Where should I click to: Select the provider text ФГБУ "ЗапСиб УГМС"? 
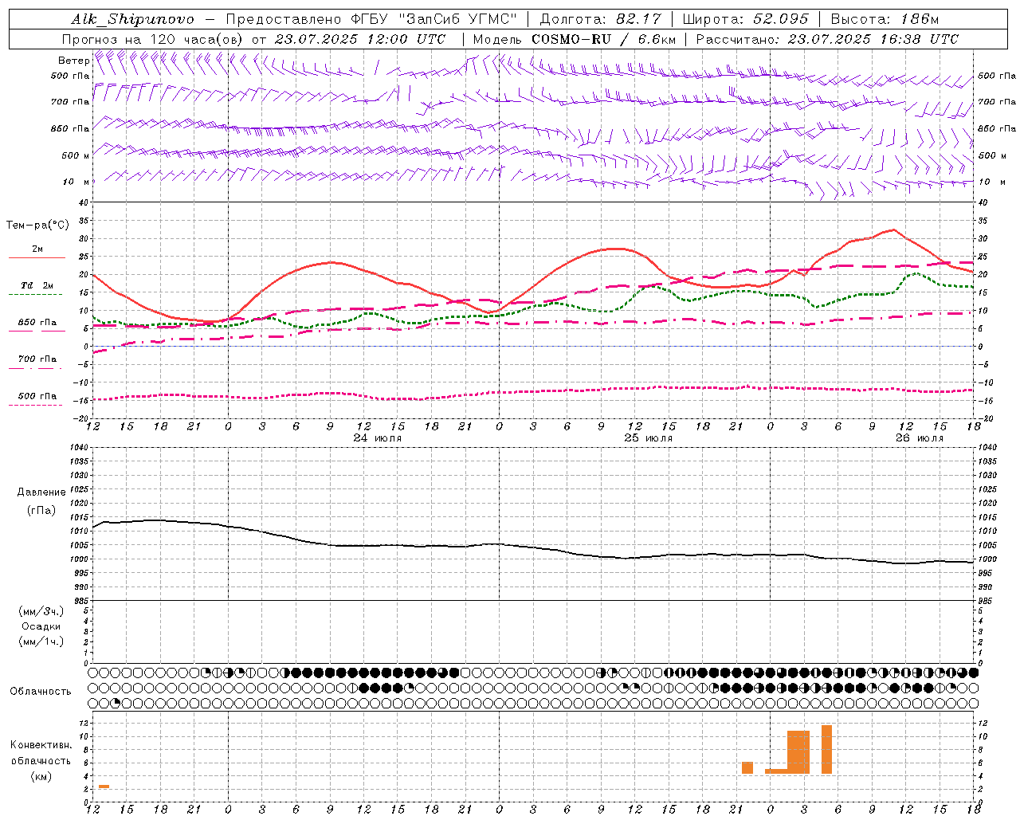pos(434,19)
